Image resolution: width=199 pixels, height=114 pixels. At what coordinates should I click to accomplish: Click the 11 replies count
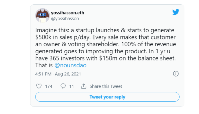(x=72, y=86)
